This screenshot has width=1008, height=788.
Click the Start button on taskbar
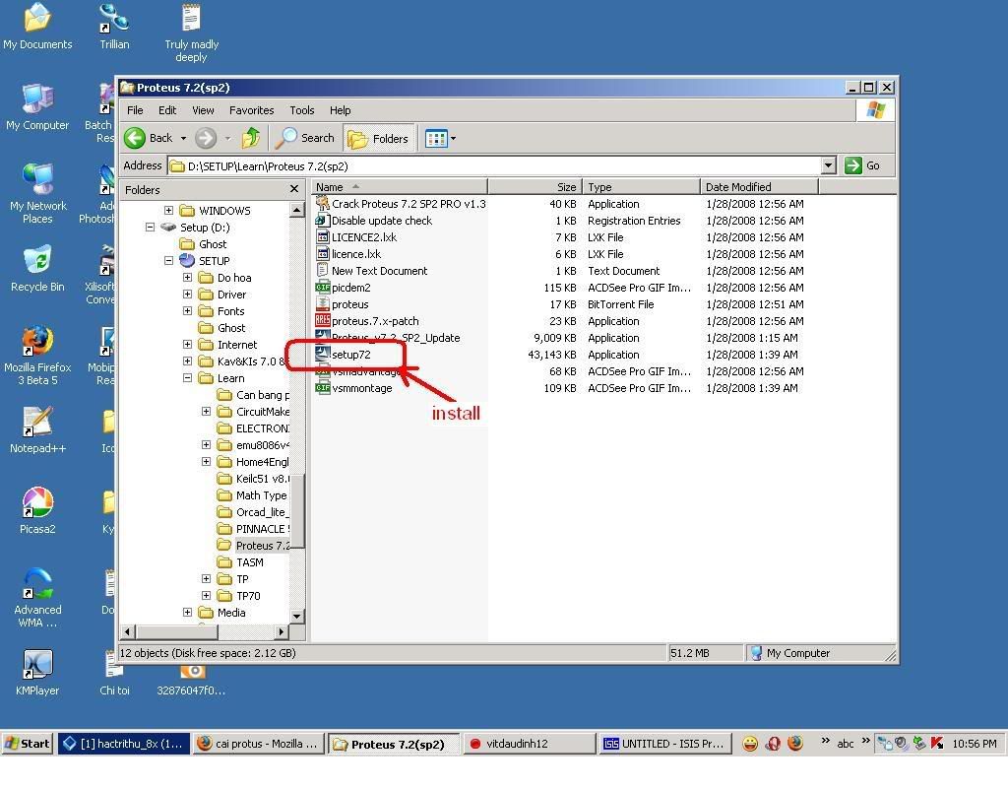[27, 744]
